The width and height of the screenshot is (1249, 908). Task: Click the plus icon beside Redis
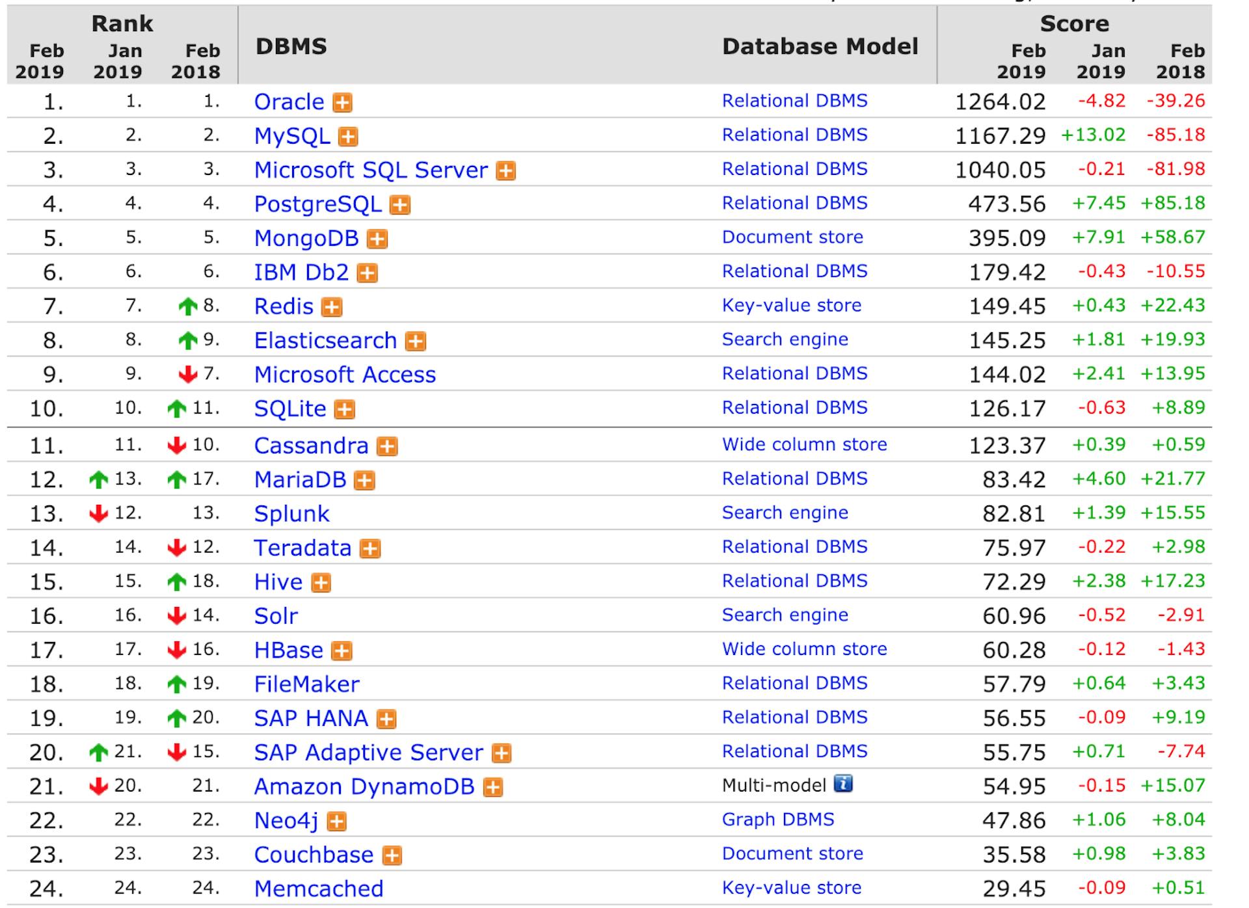coord(332,307)
